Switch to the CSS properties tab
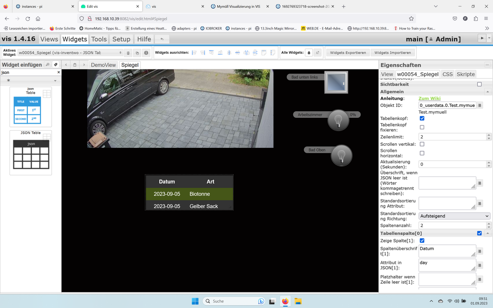The image size is (493, 308). (447, 74)
